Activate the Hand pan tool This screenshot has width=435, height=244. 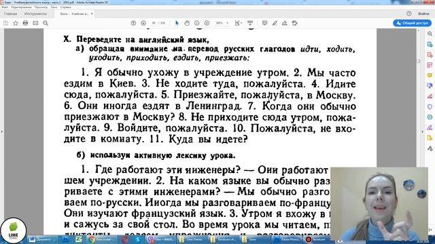click(187, 23)
